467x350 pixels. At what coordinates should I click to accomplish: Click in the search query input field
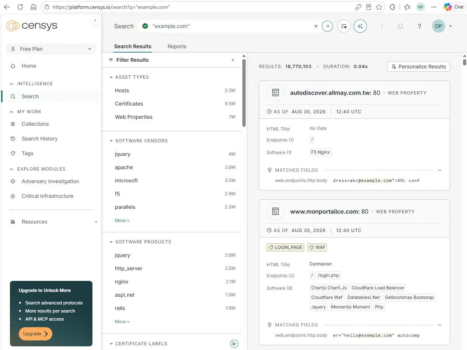pos(231,26)
